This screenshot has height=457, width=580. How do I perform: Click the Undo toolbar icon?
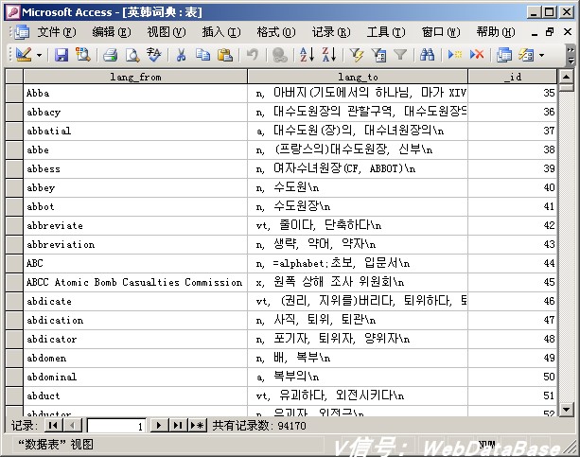click(253, 55)
